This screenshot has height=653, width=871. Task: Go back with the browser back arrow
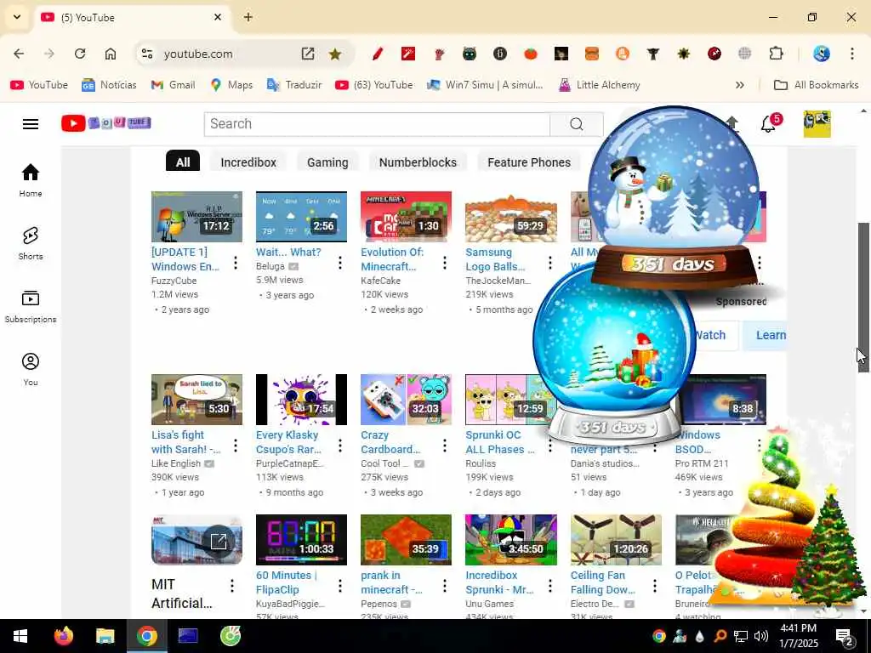coord(19,54)
